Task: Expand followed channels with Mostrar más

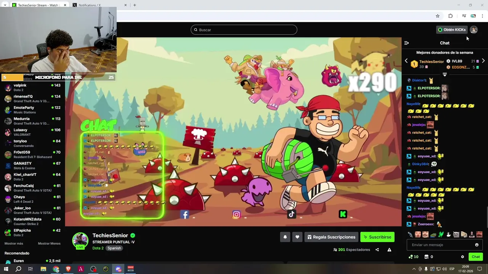Action: click(14, 244)
